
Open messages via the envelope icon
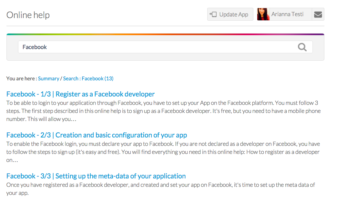[318, 15]
